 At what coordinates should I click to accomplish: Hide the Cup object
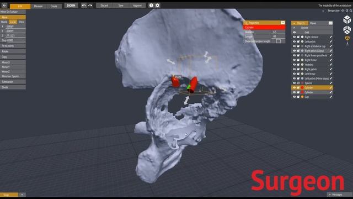294,97
